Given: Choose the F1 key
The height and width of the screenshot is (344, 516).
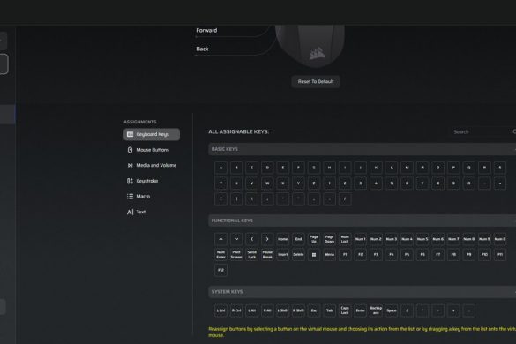Looking at the screenshot, I should click(x=345, y=254).
